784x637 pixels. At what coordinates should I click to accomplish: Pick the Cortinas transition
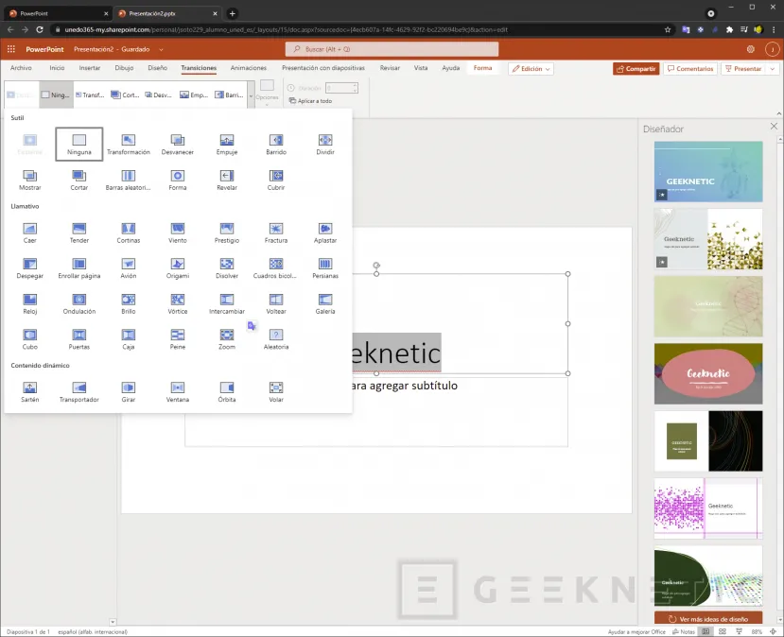128,232
